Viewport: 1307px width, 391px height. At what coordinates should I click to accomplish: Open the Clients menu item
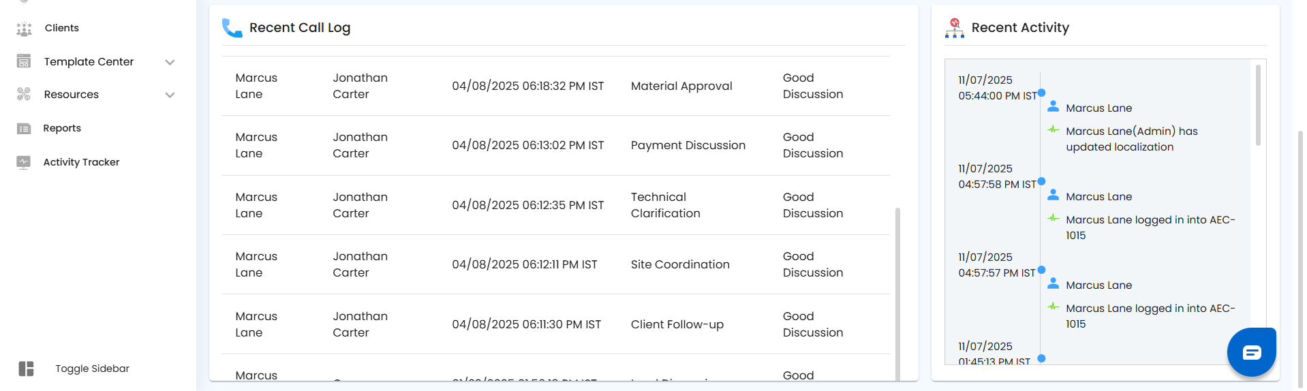61,28
